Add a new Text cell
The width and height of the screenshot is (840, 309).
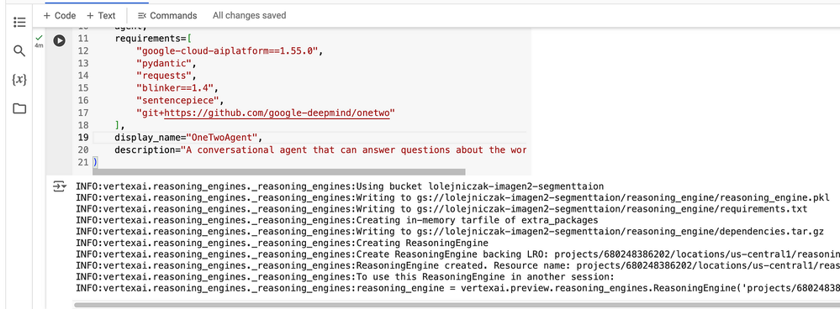click(101, 15)
